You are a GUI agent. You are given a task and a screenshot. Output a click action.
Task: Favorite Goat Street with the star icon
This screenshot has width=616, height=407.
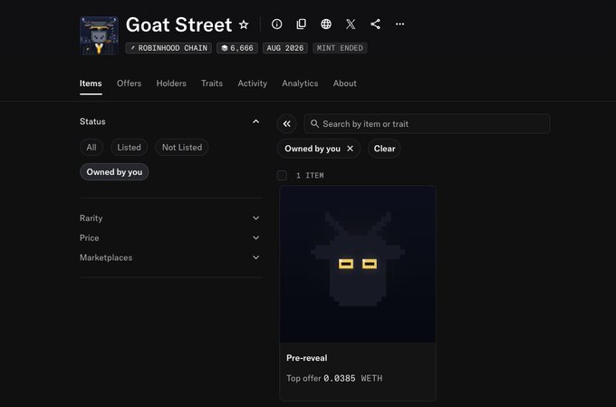coord(244,24)
